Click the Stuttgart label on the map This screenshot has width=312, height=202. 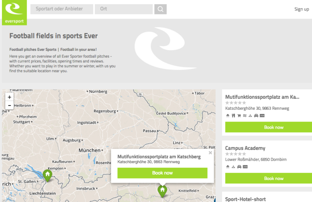22,122
